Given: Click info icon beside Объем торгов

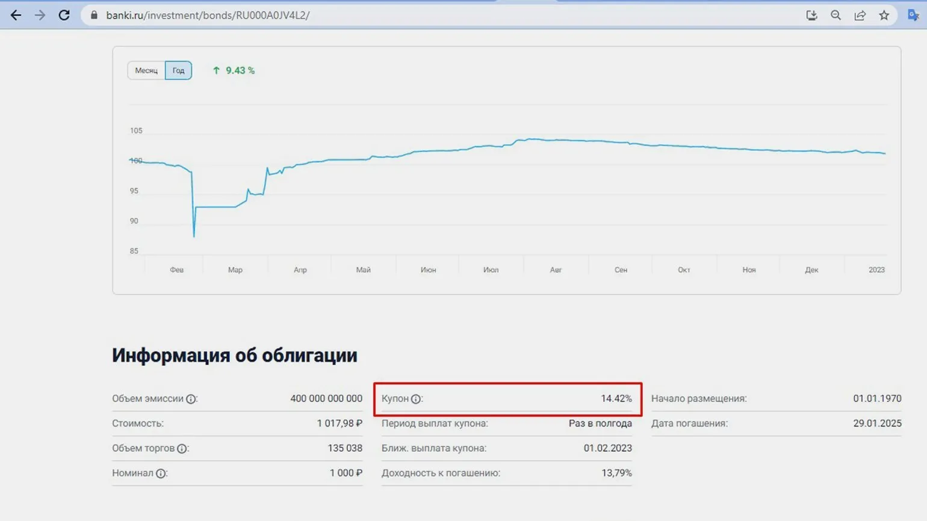Looking at the screenshot, I should click(182, 448).
